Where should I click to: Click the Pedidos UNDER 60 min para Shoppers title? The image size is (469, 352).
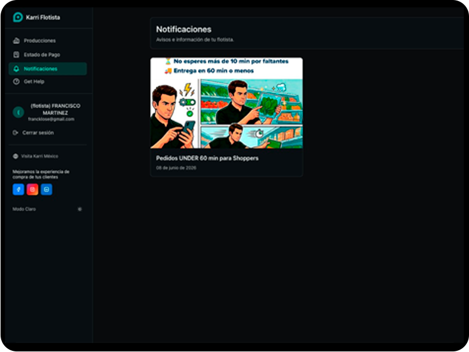pos(207,158)
